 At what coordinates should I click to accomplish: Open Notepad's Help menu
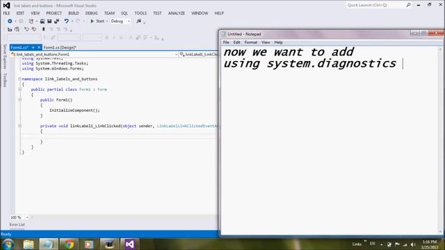(x=278, y=42)
